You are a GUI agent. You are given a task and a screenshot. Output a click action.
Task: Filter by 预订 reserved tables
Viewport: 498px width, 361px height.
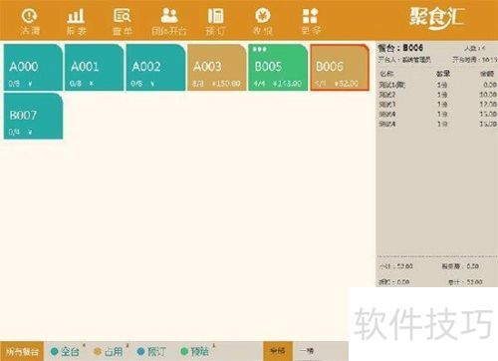click(151, 351)
